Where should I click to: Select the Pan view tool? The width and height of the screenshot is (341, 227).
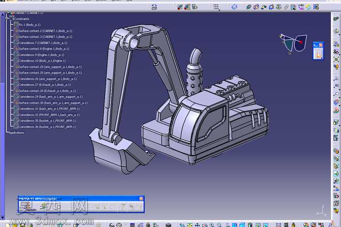coord(197,225)
